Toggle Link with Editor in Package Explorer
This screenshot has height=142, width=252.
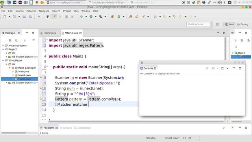tap(16, 40)
